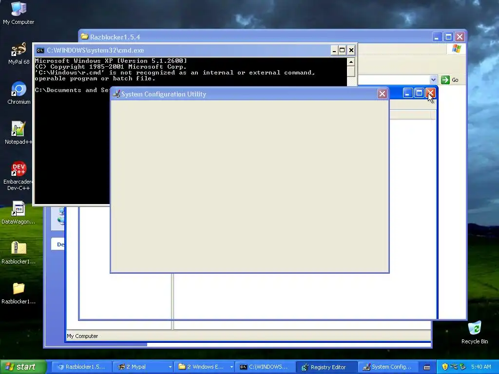Close the System Configuration Utility window
This screenshot has height=374, width=499.
coord(382,93)
